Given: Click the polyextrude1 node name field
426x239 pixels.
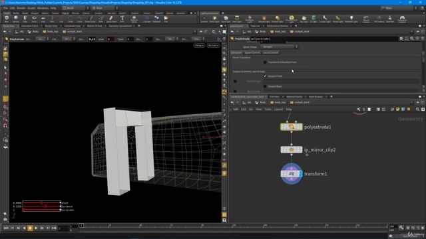Looking at the screenshot, I should [x=323, y=39].
